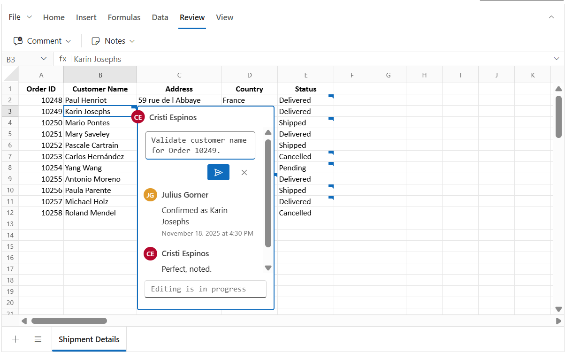565x352 pixels.
Task: Click the sheet vertical scroll down arrow
Action: [558, 309]
